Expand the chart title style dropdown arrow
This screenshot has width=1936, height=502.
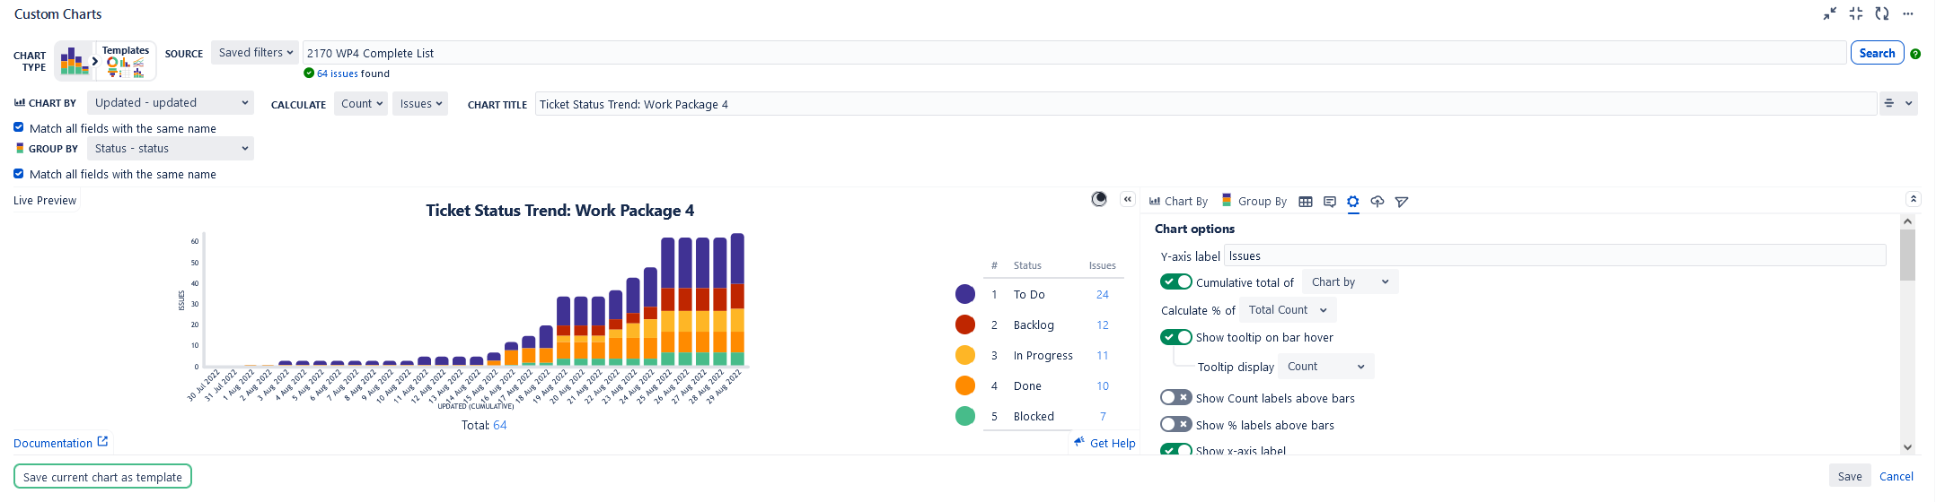(1909, 104)
